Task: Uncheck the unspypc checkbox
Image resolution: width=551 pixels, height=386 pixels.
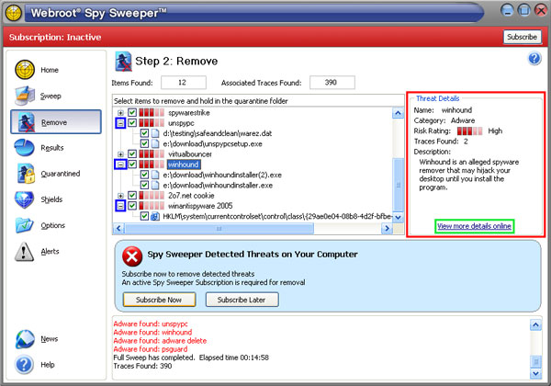Action: (132, 123)
